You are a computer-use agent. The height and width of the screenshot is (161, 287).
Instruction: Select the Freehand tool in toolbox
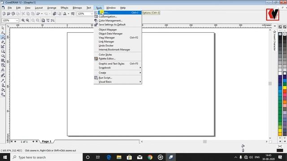tap(3, 42)
